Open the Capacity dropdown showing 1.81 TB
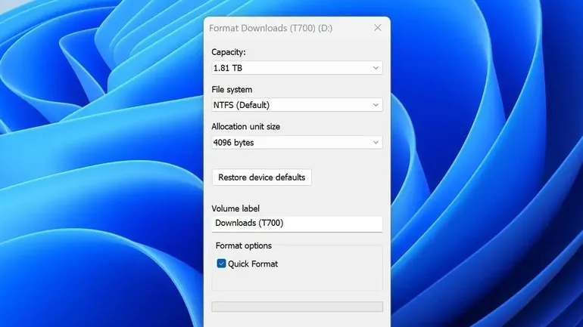Screen dimensions: 583x327 coord(297,68)
